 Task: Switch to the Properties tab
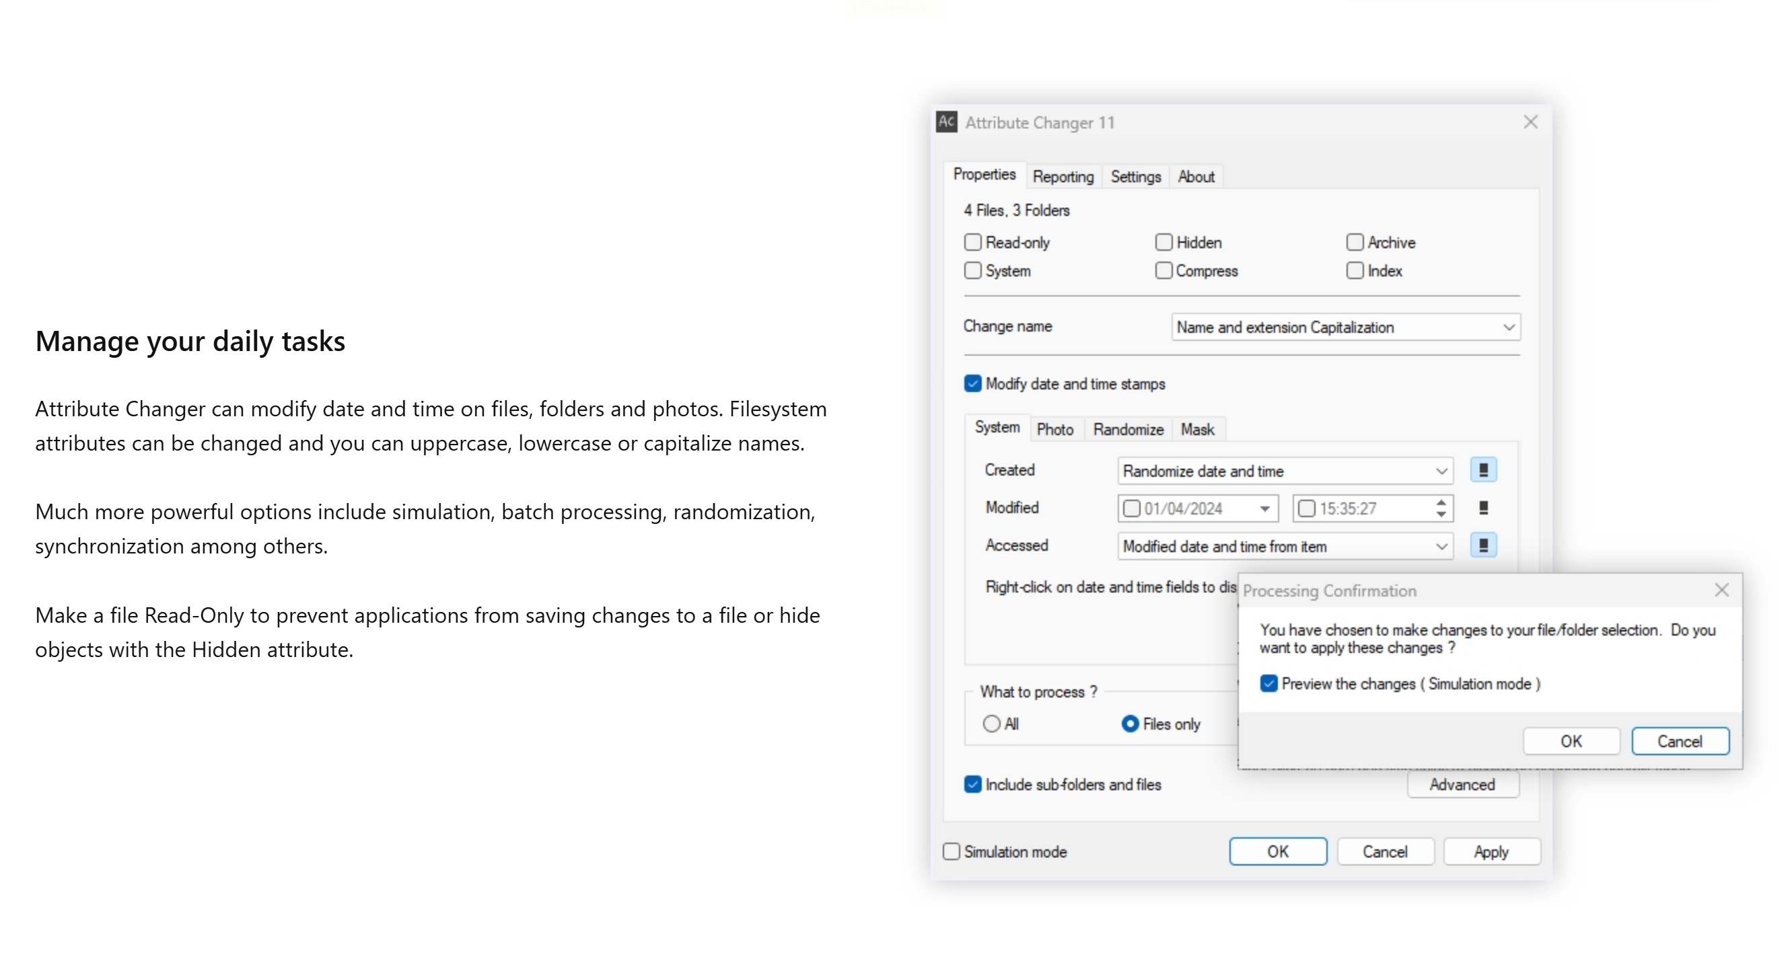click(x=984, y=174)
